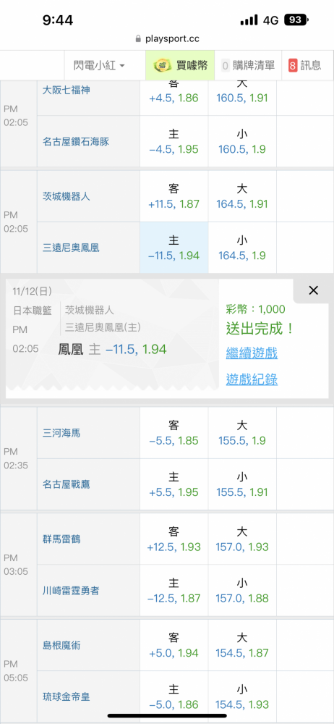This screenshot has width=334, height=724.
Task: Open the 遊戲紀錄 link
Action: [252, 379]
